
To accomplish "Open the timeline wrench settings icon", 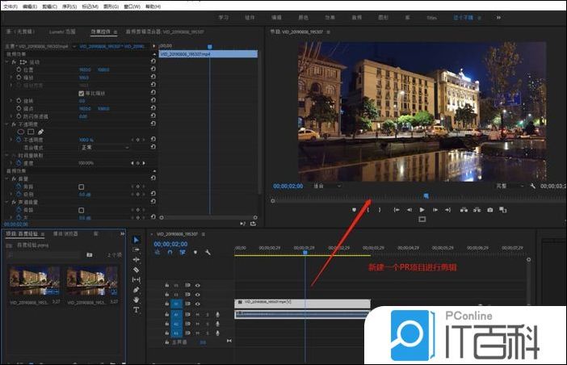I will tap(208, 252).
